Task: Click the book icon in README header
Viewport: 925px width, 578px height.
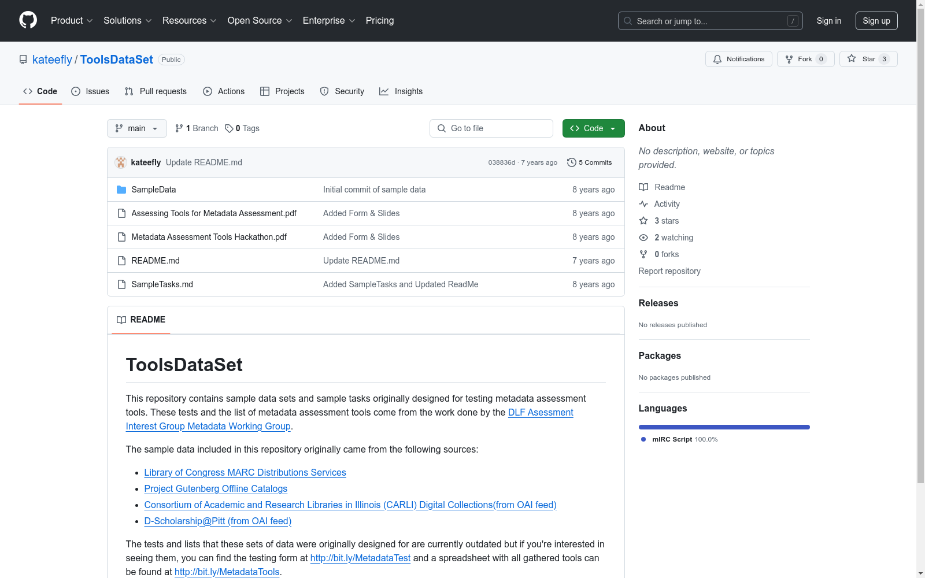Action: click(x=121, y=320)
